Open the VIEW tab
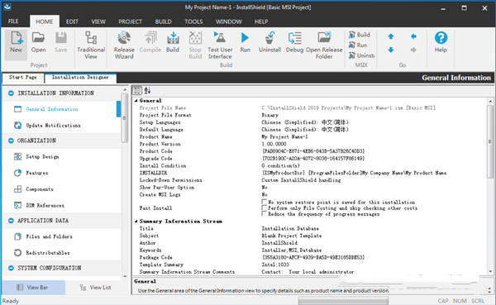This screenshot has width=496, height=305. [98, 21]
